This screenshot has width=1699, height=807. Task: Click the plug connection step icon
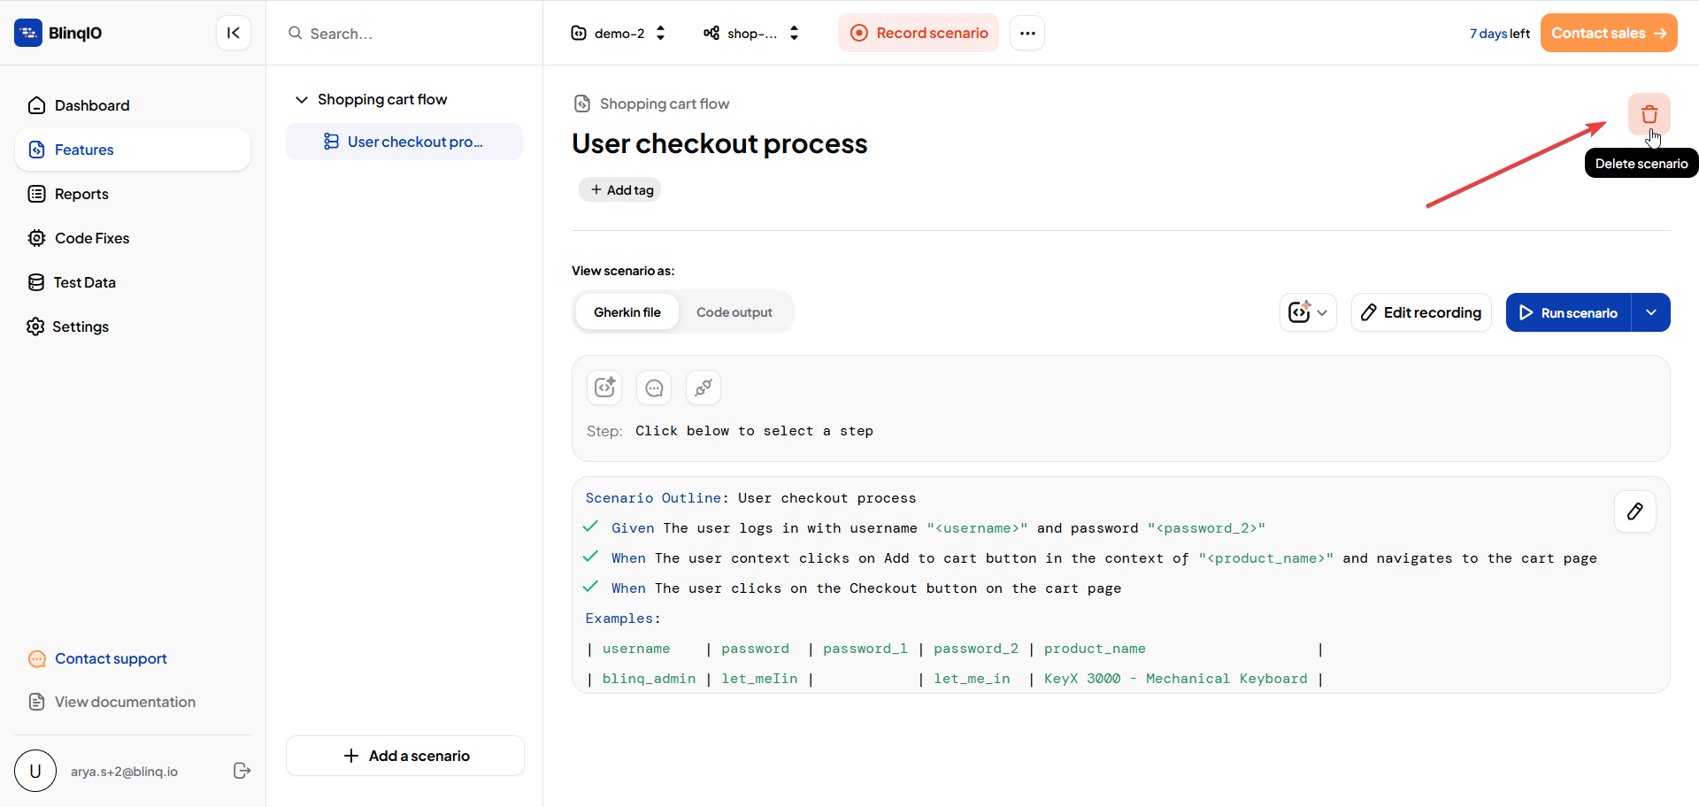[x=703, y=388]
